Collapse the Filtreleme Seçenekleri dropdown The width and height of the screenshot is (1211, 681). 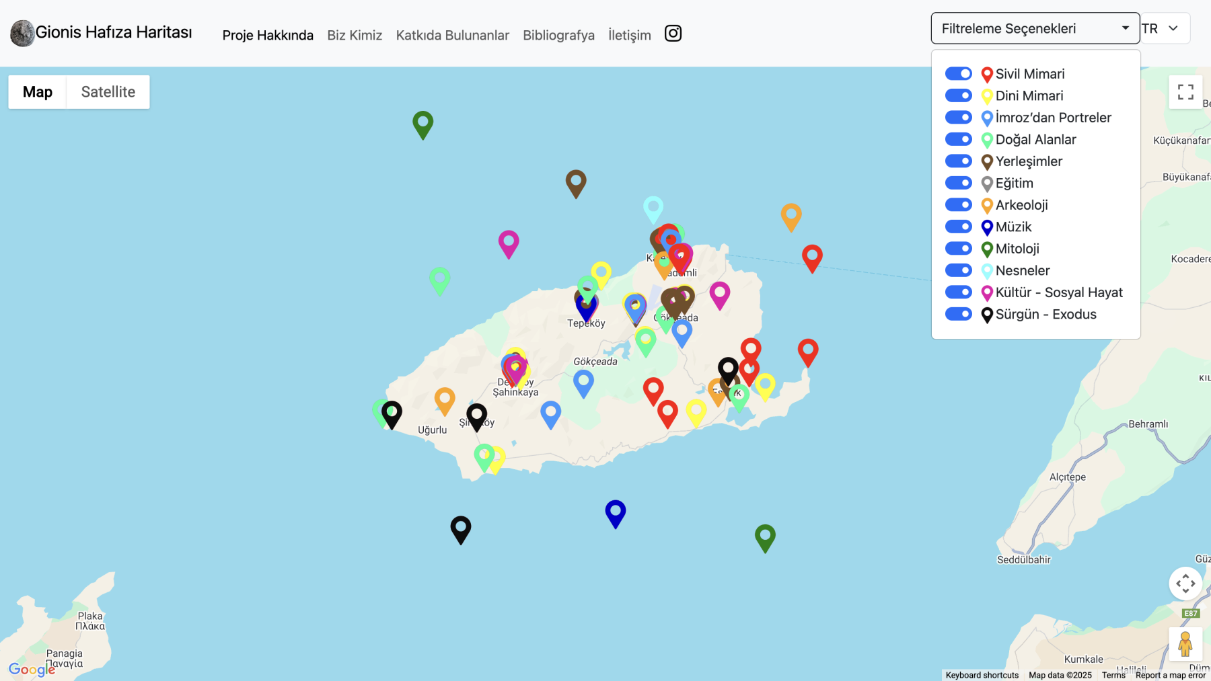pos(1034,28)
